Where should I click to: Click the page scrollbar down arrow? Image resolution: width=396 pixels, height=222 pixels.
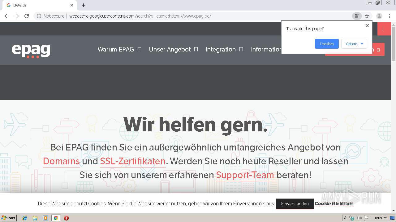pos(394,211)
